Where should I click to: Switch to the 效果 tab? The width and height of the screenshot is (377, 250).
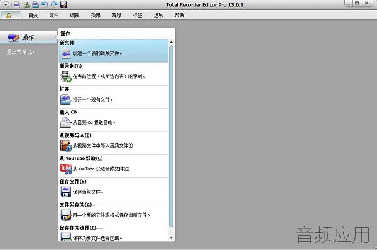[96, 15]
